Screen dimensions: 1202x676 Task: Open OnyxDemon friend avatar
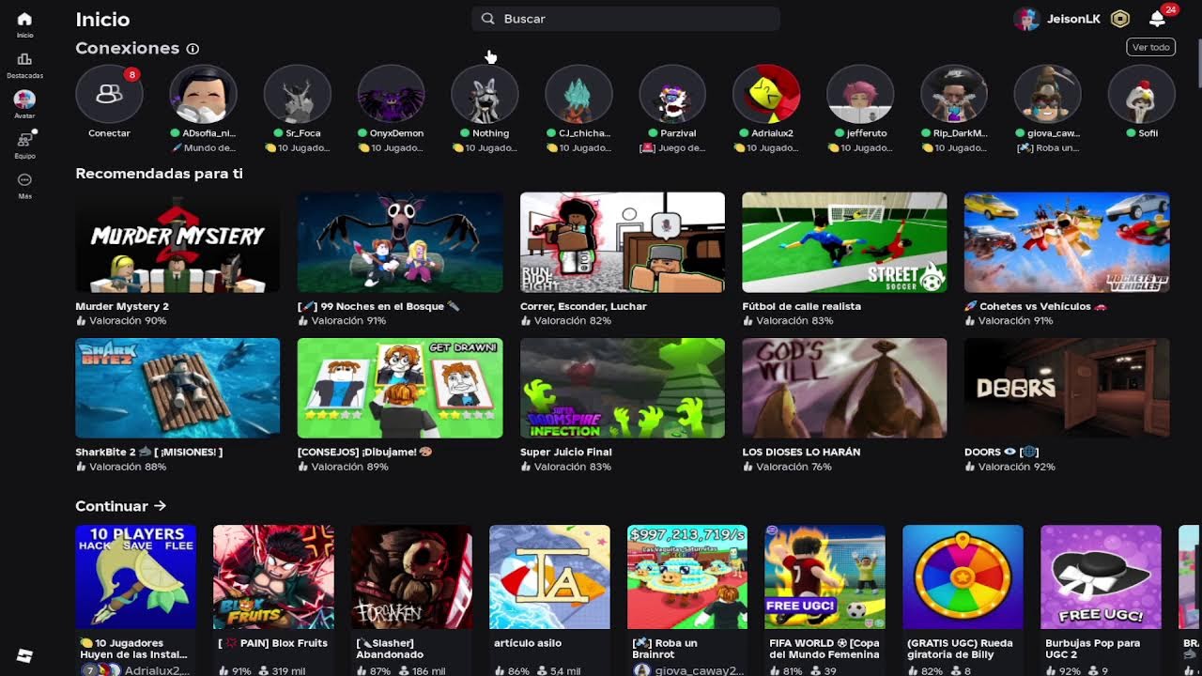point(391,94)
